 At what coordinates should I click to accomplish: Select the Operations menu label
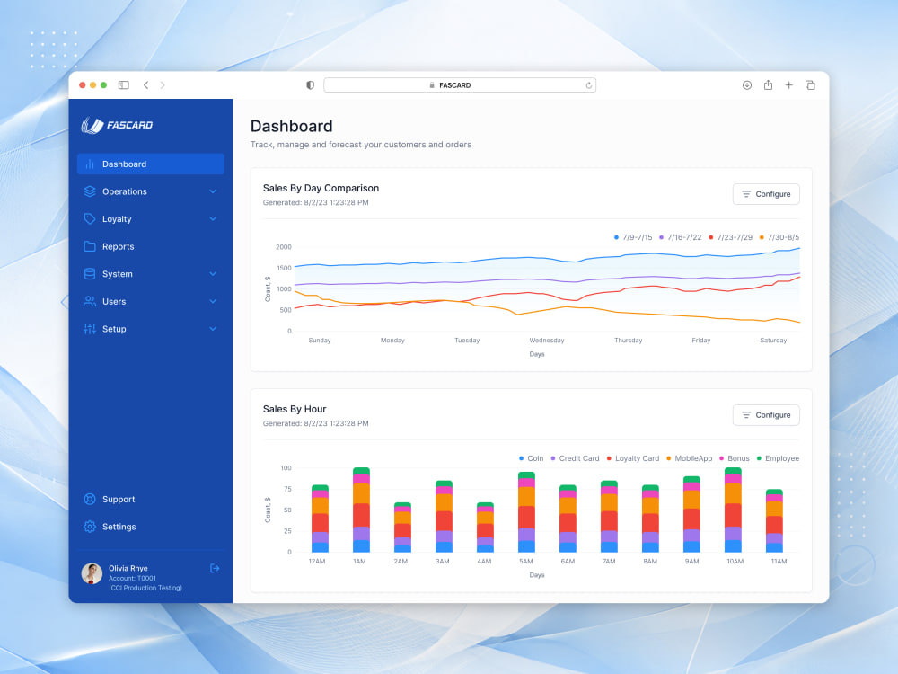tap(124, 191)
